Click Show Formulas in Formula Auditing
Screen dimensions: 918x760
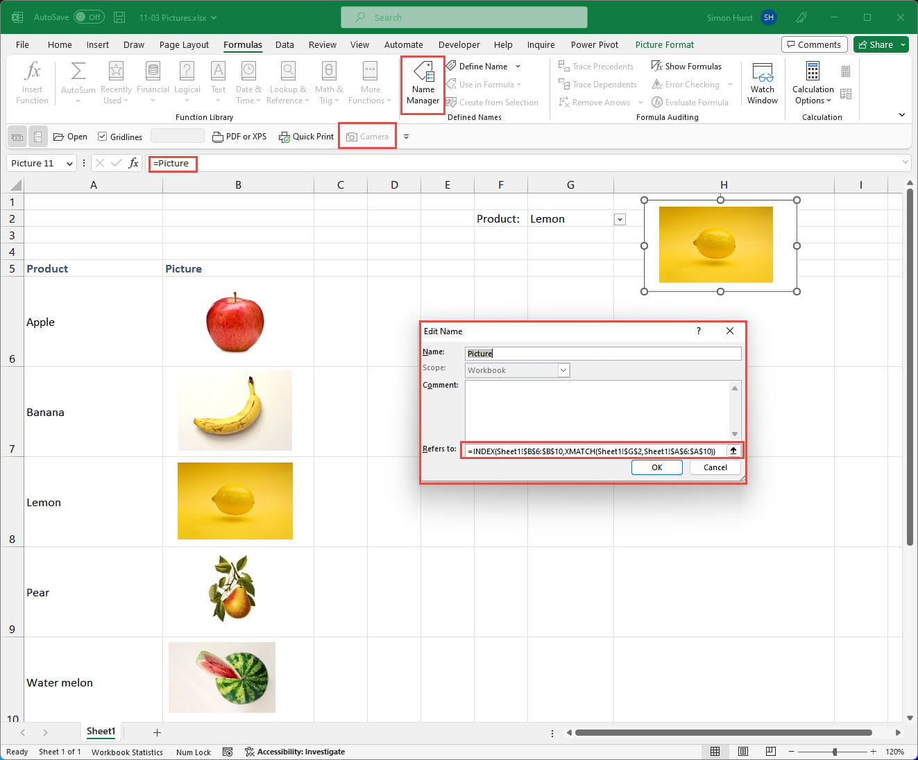[686, 67]
